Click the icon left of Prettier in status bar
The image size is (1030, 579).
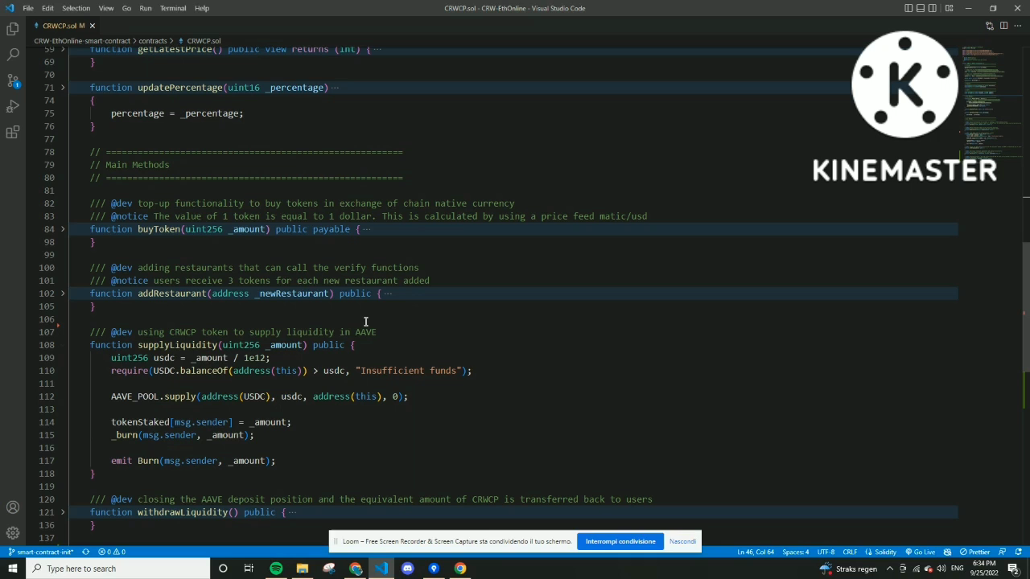[948, 552]
